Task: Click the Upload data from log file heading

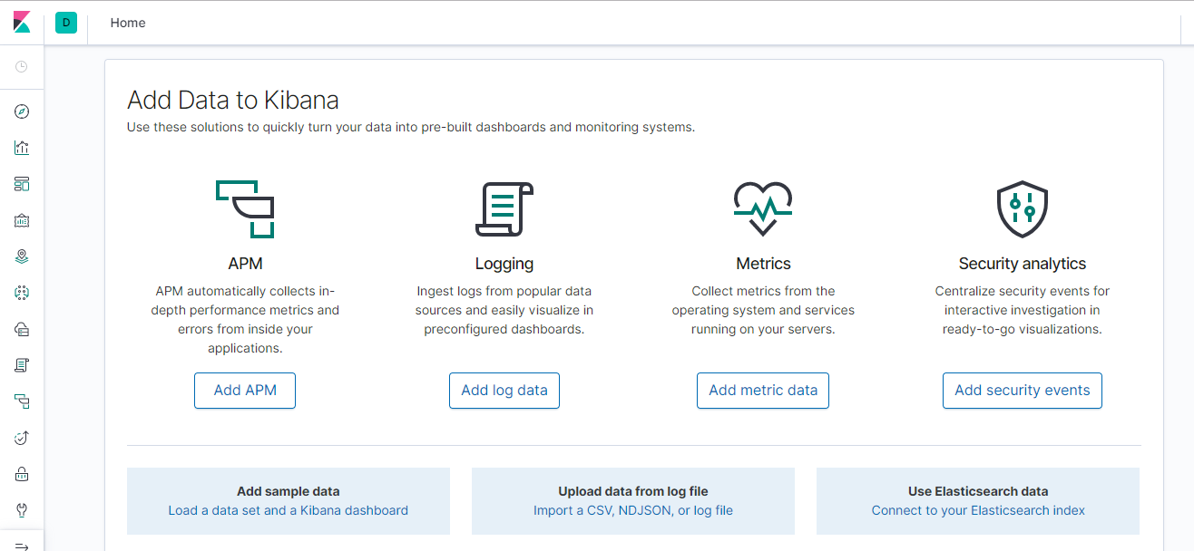Action: point(633,491)
